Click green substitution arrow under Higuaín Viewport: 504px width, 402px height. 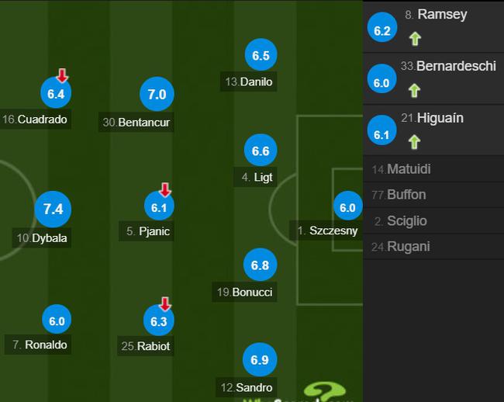point(414,142)
